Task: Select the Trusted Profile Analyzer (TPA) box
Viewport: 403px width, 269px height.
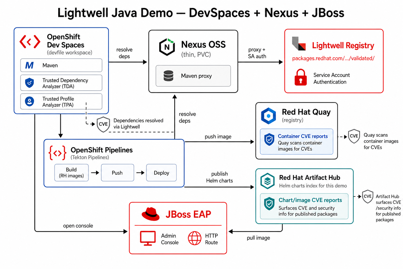Action: click(x=61, y=101)
